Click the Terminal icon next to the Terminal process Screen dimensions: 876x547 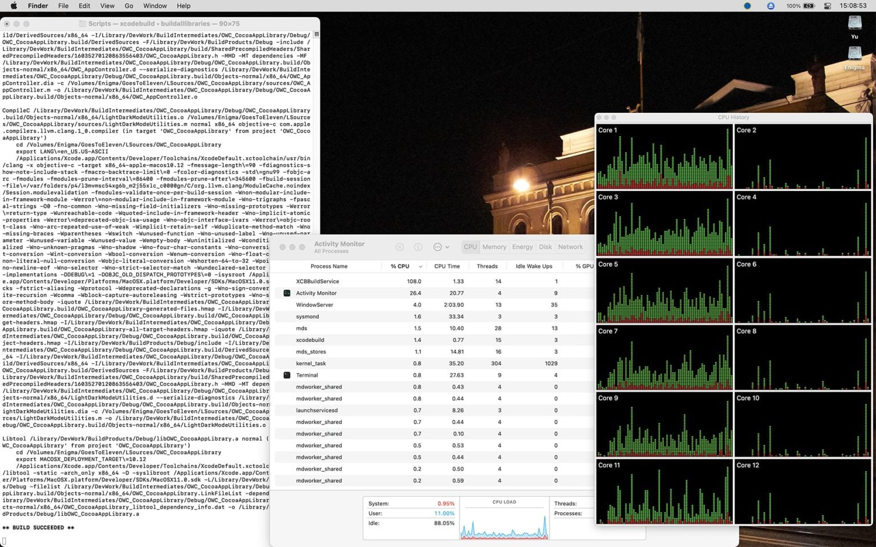tap(287, 375)
